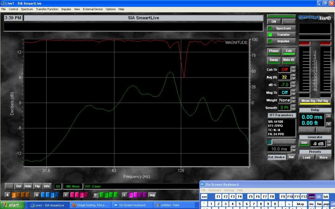Activate Impulse response mode
The height and width of the screenshot is (209, 335).
coord(282,41)
